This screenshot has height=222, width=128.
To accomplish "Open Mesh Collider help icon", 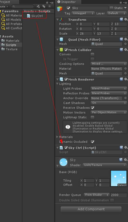I will pyautogui.click(x=121, y=50).
